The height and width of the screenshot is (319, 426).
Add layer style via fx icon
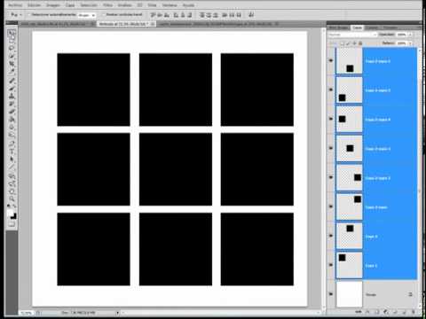(367, 312)
